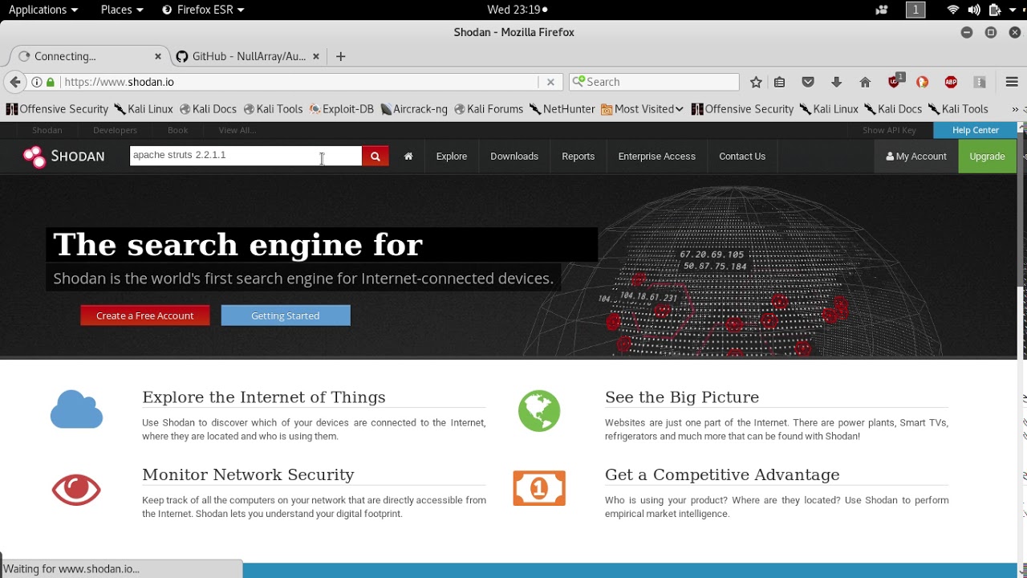This screenshot has width=1027, height=578.
Task: Open the system menu arrow in top panel
Action: coord(1014,10)
